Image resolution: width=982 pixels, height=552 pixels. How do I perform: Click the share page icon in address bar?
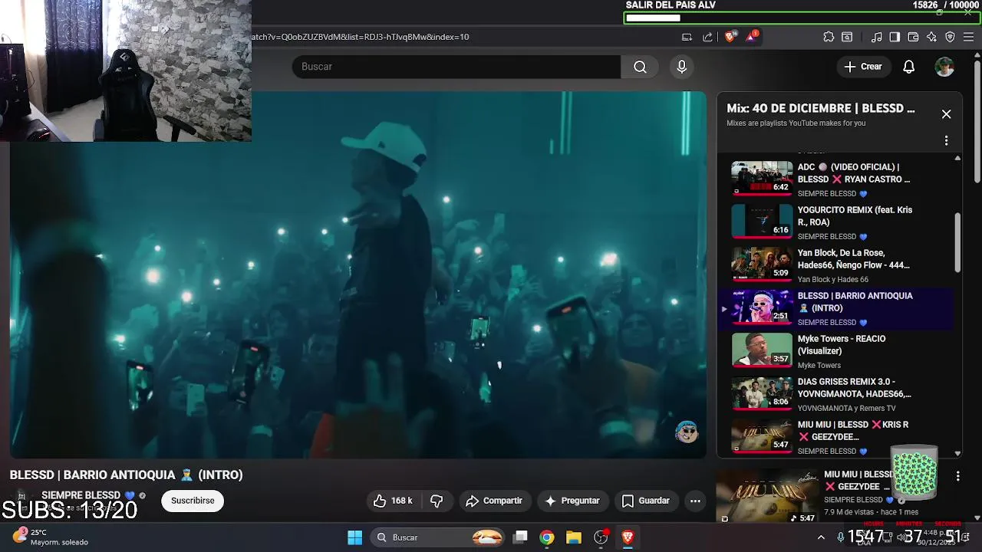click(707, 37)
